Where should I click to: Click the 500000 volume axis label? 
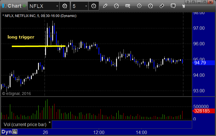201,107
